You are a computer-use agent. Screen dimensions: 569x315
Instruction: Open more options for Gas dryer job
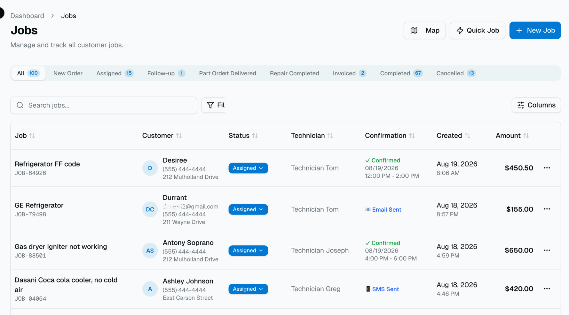[547, 250]
